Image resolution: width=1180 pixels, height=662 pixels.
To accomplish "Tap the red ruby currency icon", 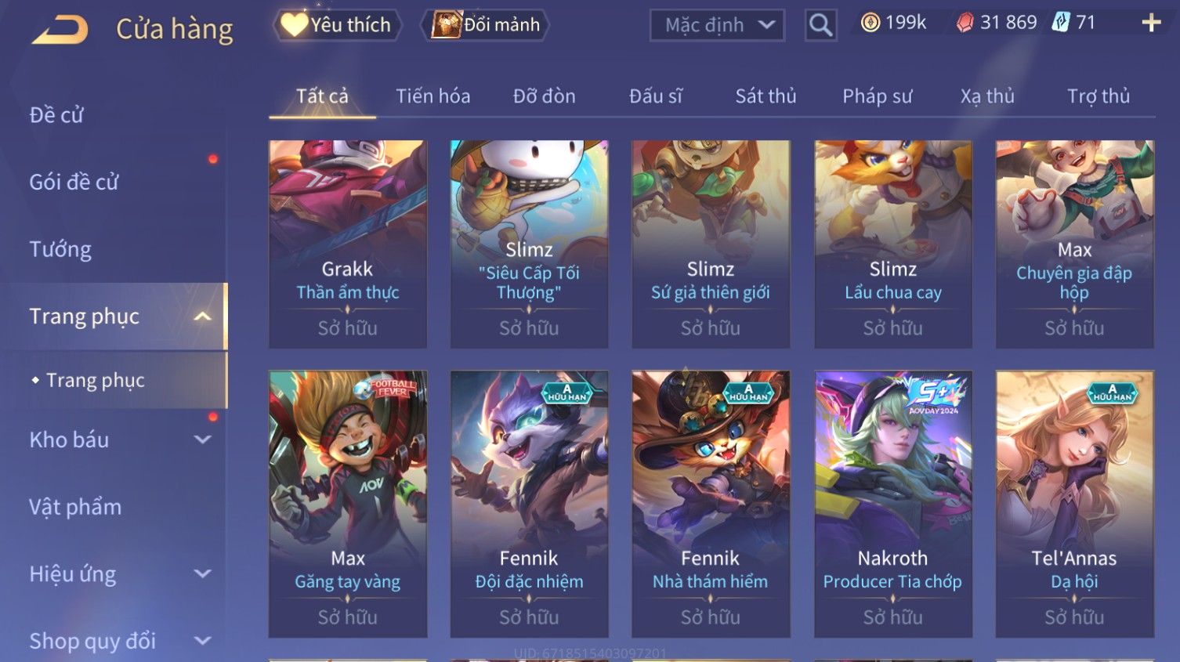I will click(x=965, y=23).
